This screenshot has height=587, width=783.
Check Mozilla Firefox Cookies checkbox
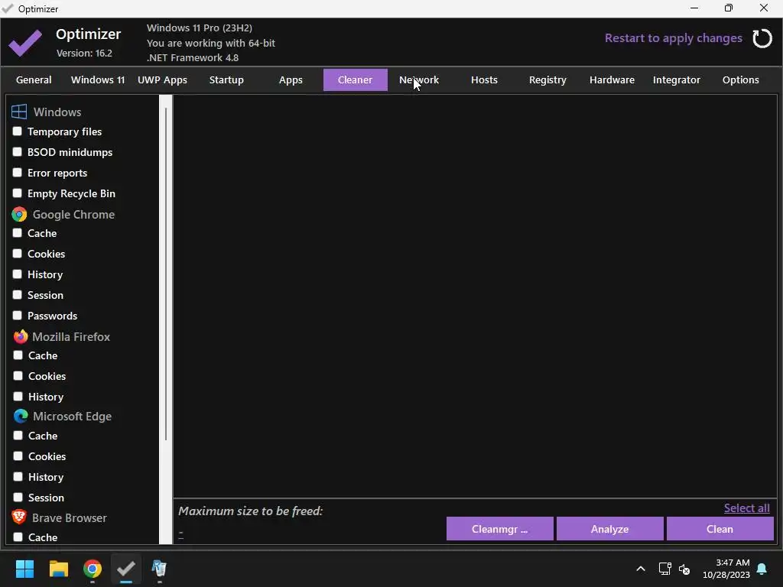pos(18,376)
